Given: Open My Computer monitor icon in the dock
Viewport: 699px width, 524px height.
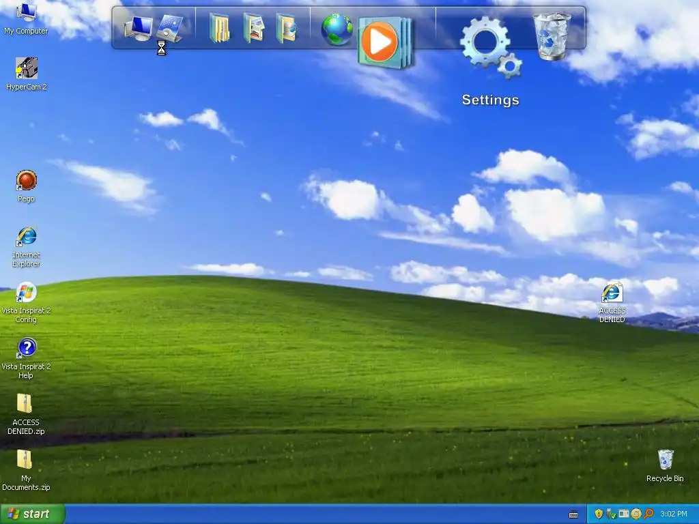Looking at the screenshot, I should 139,29.
